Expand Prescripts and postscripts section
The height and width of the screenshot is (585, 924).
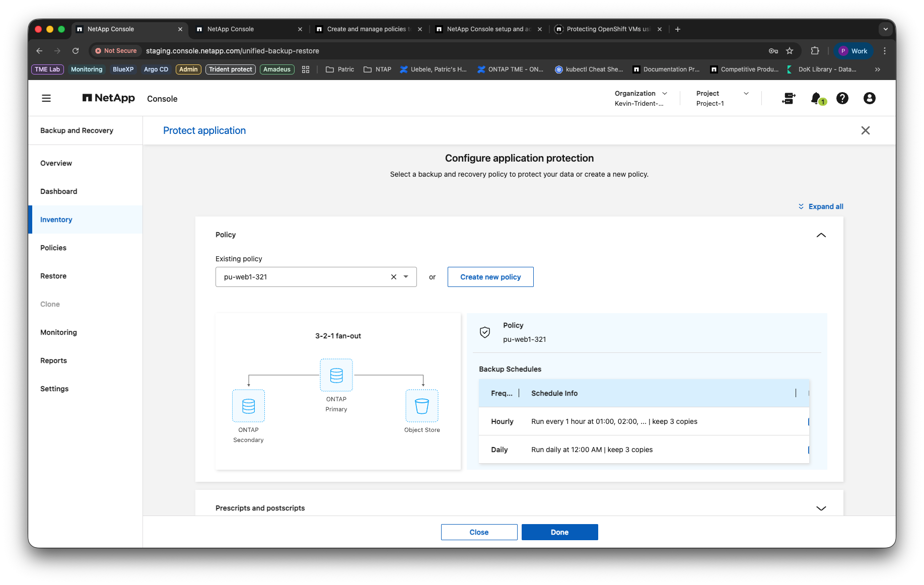pos(821,508)
